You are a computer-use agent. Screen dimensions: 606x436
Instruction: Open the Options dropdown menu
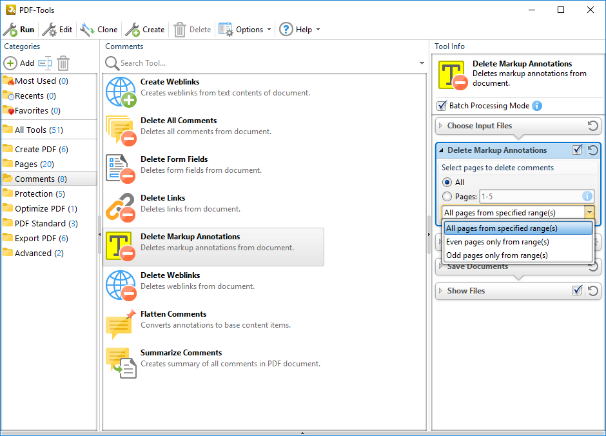coord(245,30)
